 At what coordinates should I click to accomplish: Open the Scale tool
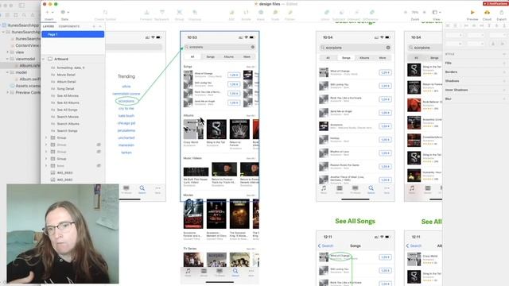[275, 13]
